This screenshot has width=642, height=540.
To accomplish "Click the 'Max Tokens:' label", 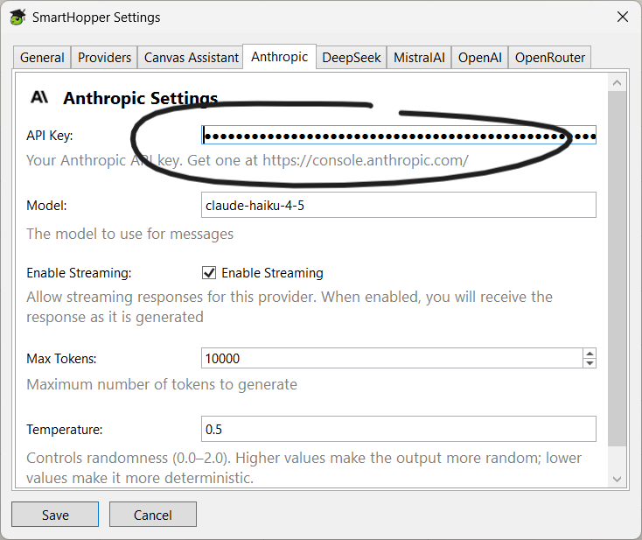I will point(61,359).
